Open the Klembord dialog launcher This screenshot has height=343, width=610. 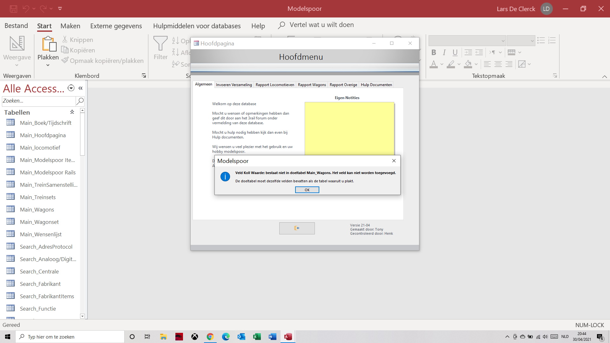[x=144, y=76]
